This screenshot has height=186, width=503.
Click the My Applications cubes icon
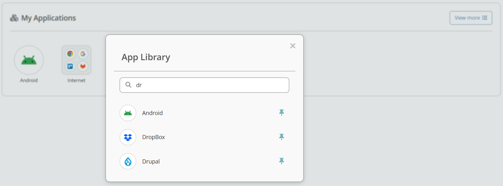[14, 18]
